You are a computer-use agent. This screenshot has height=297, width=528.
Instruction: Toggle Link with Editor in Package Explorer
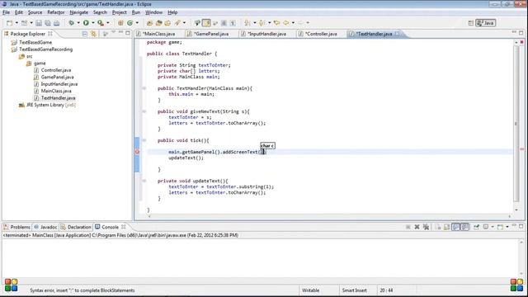93,34
